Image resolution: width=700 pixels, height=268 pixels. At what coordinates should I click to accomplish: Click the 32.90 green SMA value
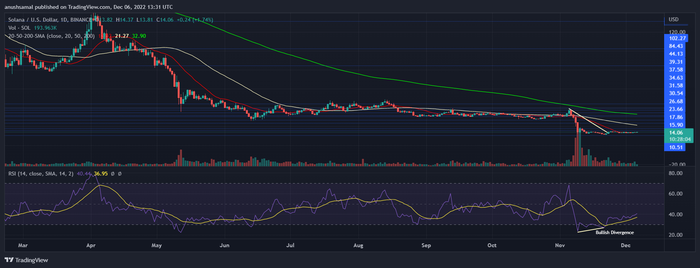(139, 36)
